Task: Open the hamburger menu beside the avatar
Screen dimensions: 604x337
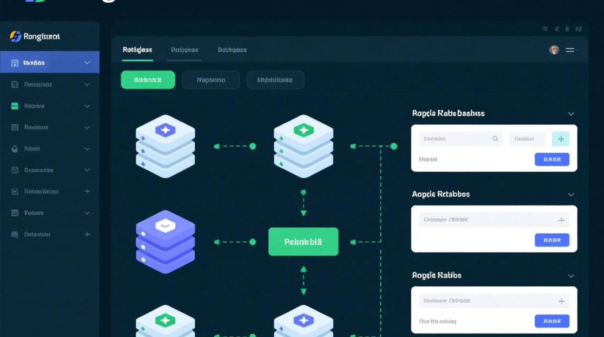Action: (x=570, y=50)
